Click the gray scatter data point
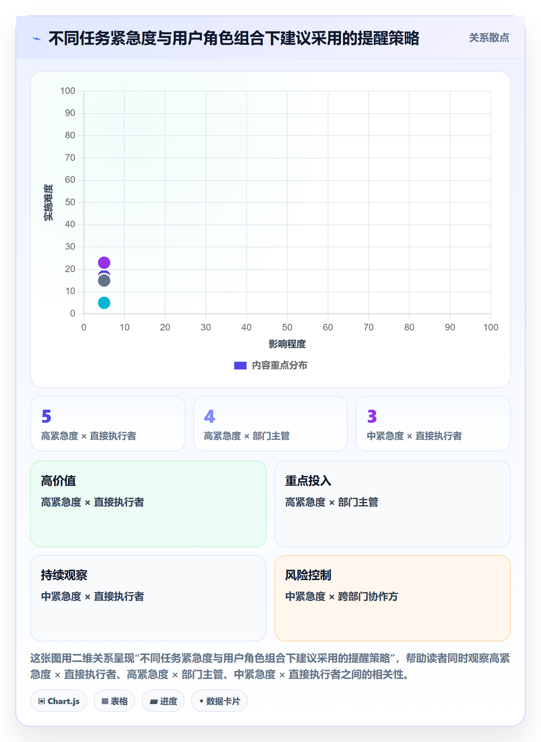 (104, 281)
